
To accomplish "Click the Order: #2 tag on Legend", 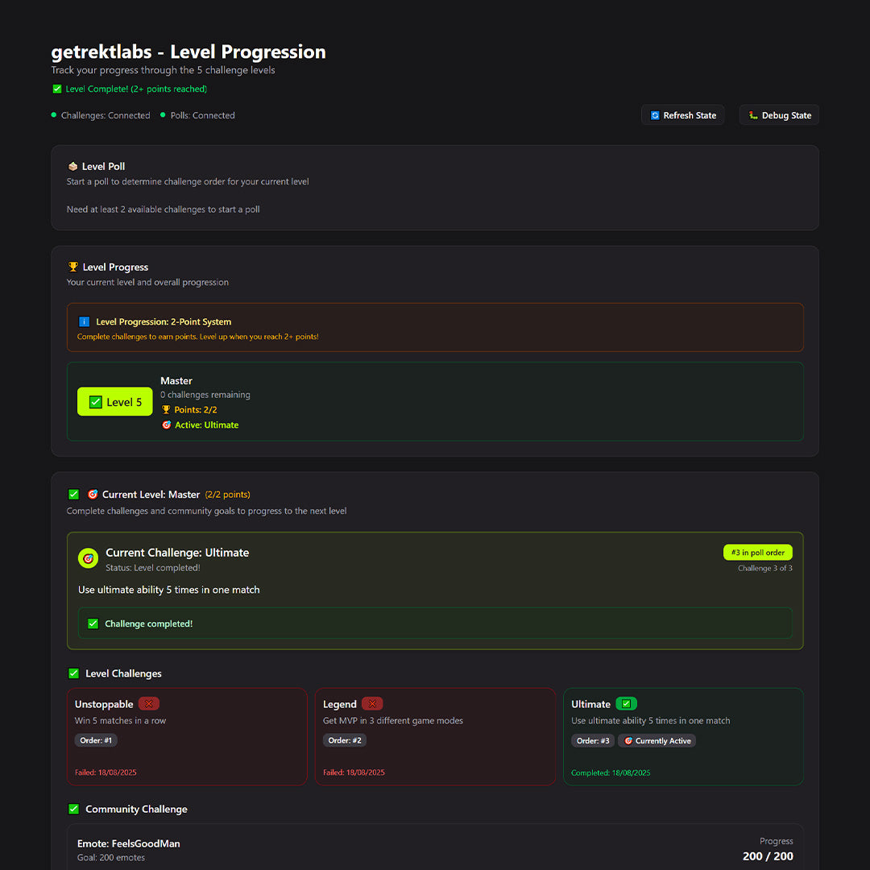I will 344,741.
